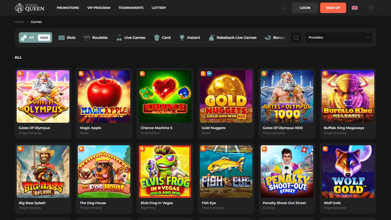Click the Spades Queen logo
The width and height of the screenshot is (391, 220).
tap(29, 8)
